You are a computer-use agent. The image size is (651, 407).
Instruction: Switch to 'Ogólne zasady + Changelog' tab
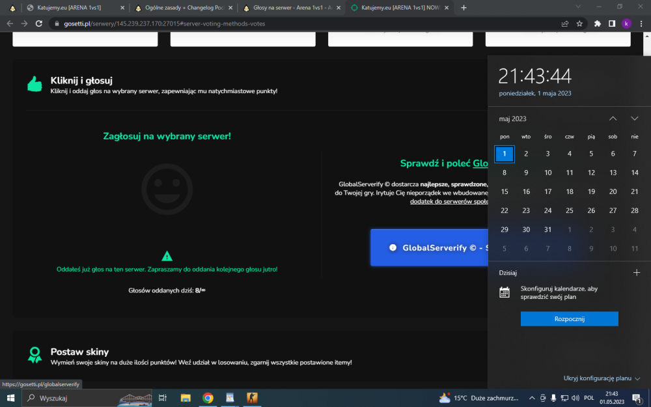coord(185,7)
